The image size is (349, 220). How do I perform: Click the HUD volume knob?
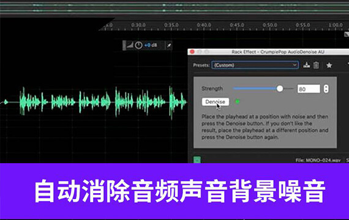click(x=138, y=45)
